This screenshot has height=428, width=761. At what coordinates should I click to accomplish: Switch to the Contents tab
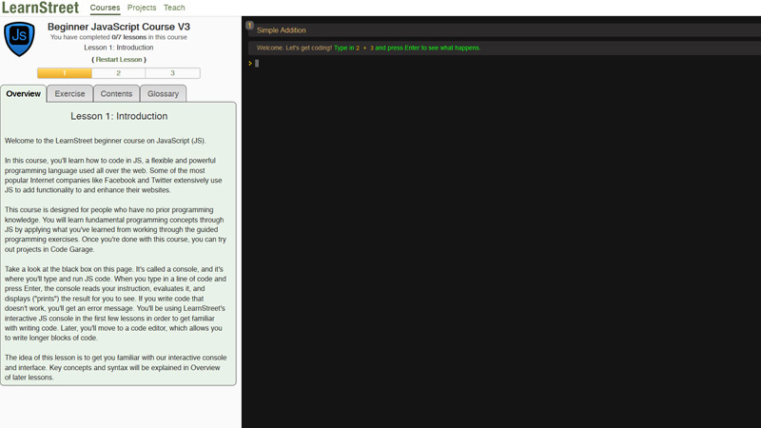[x=116, y=93]
